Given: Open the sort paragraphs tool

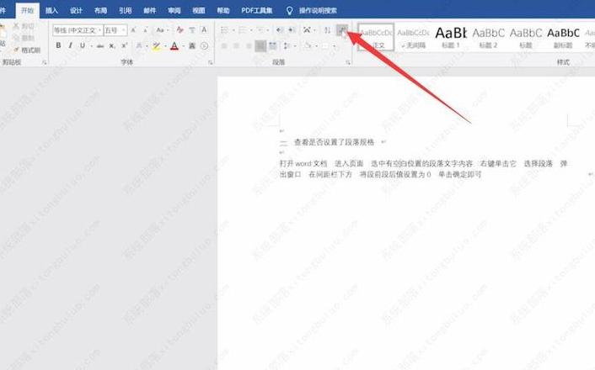Looking at the screenshot, I should [x=328, y=30].
